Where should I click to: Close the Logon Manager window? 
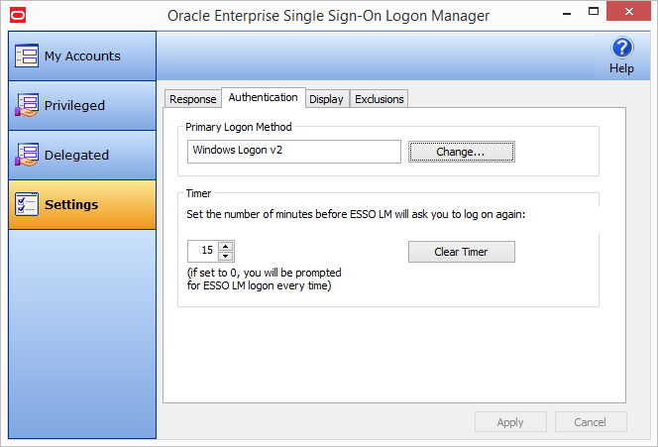click(x=628, y=11)
